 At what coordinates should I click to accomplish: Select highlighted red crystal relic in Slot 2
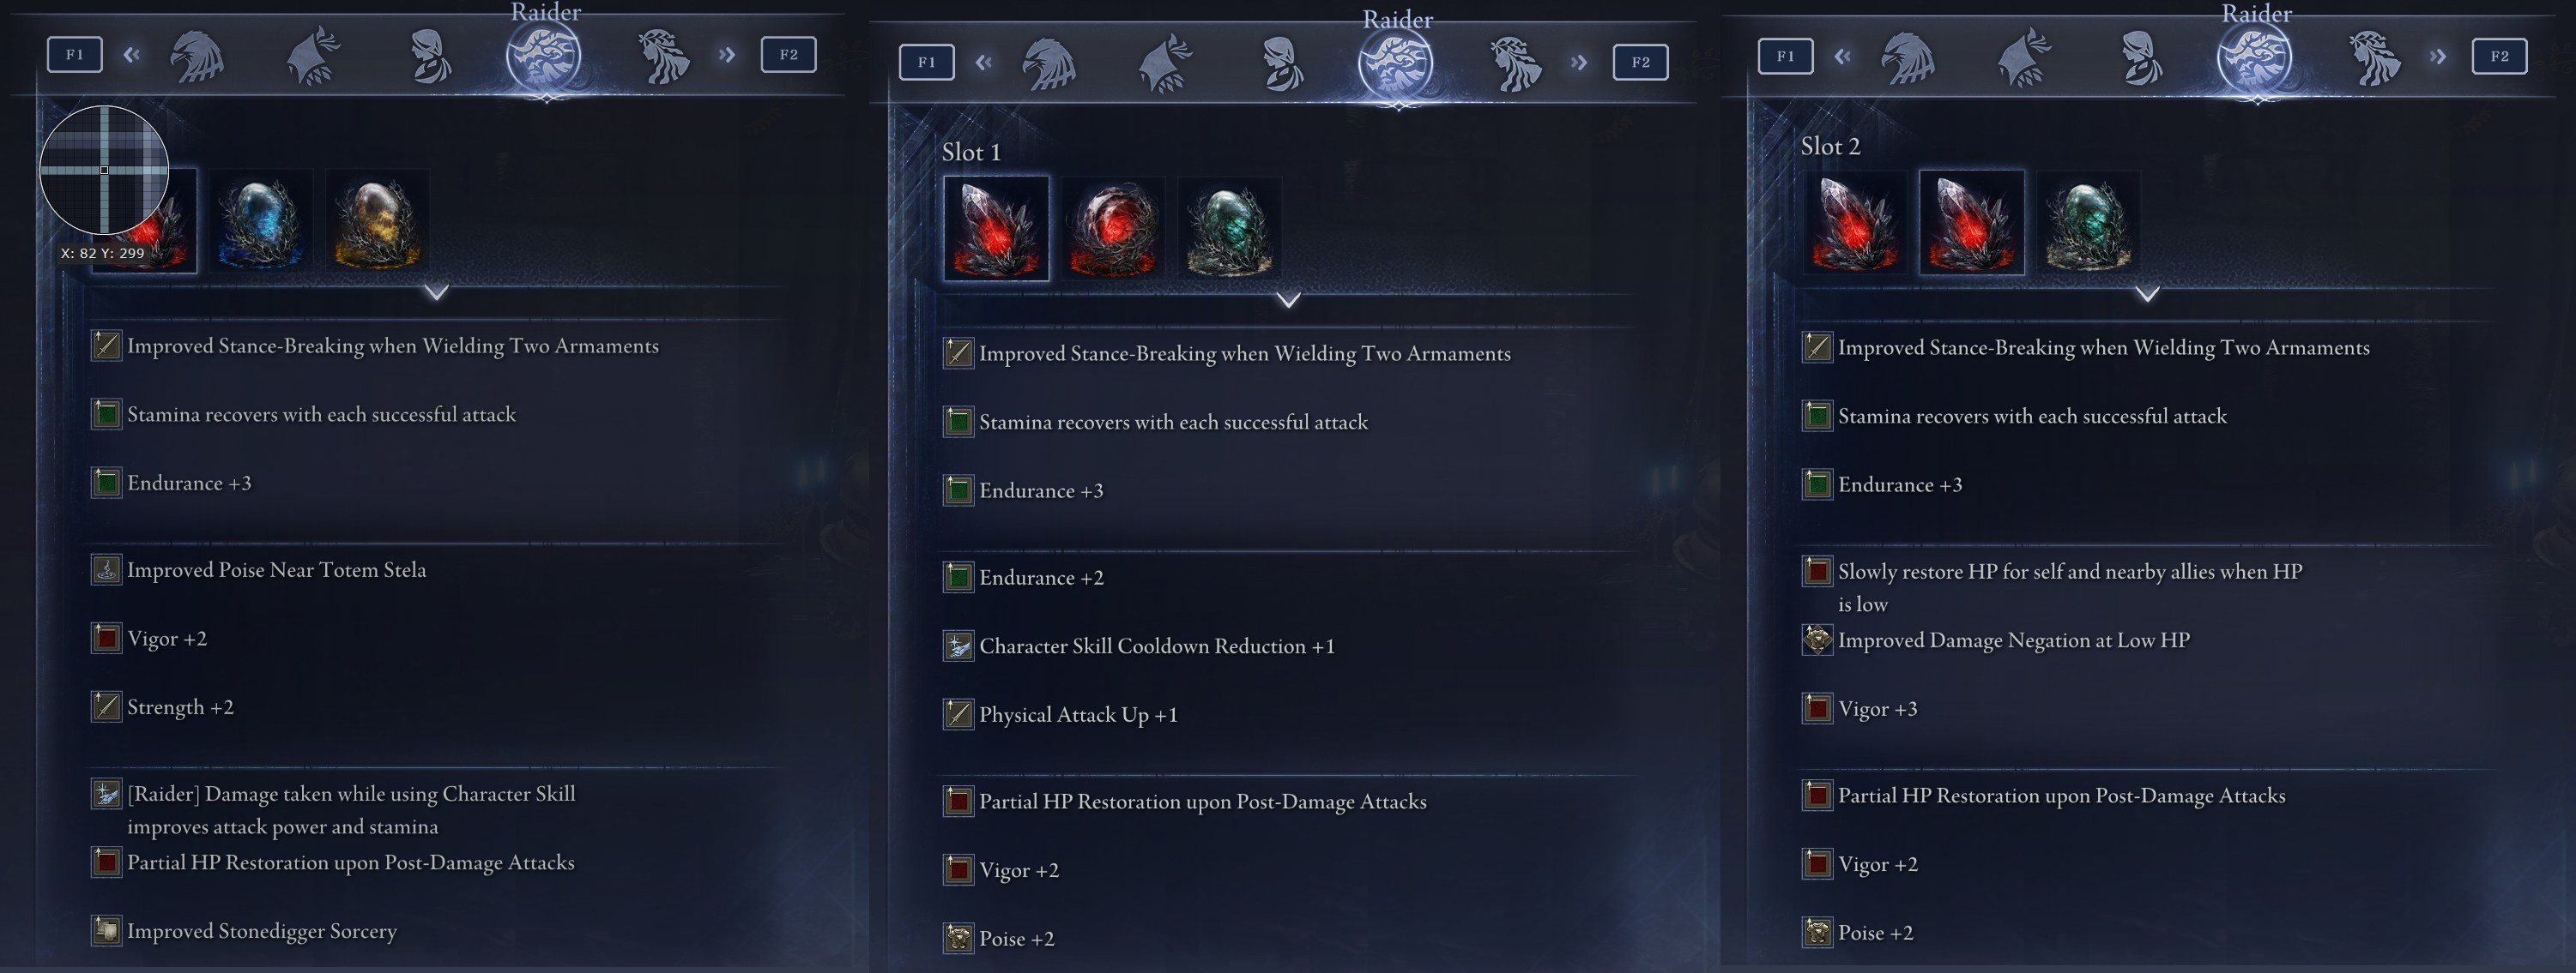[1972, 222]
